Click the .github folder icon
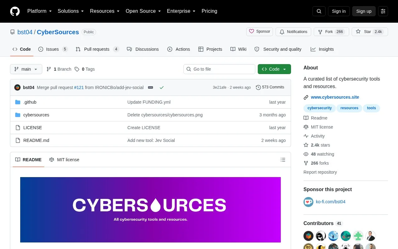Screen dimensions: 398x249 (x=18, y=102)
